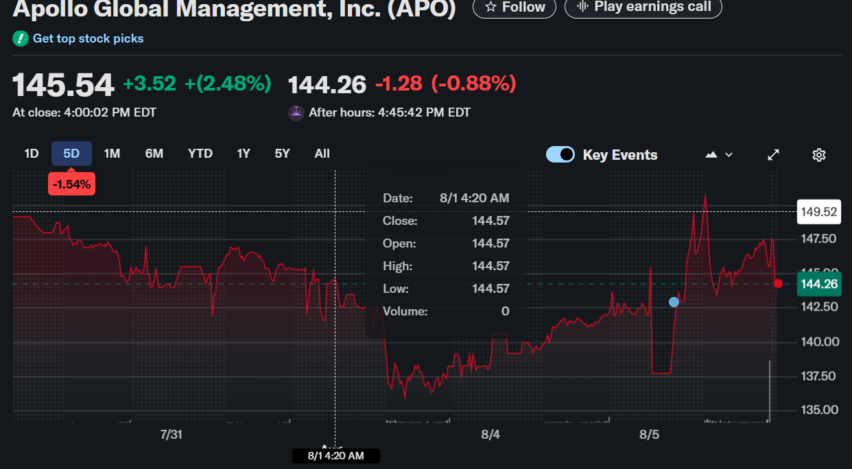Select the 1D time range
The width and height of the screenshot is (852, 469).
[x=32, y=154]
